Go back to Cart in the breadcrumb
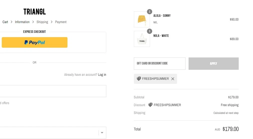This screenshot has height=139, width=253. [5, 22]
